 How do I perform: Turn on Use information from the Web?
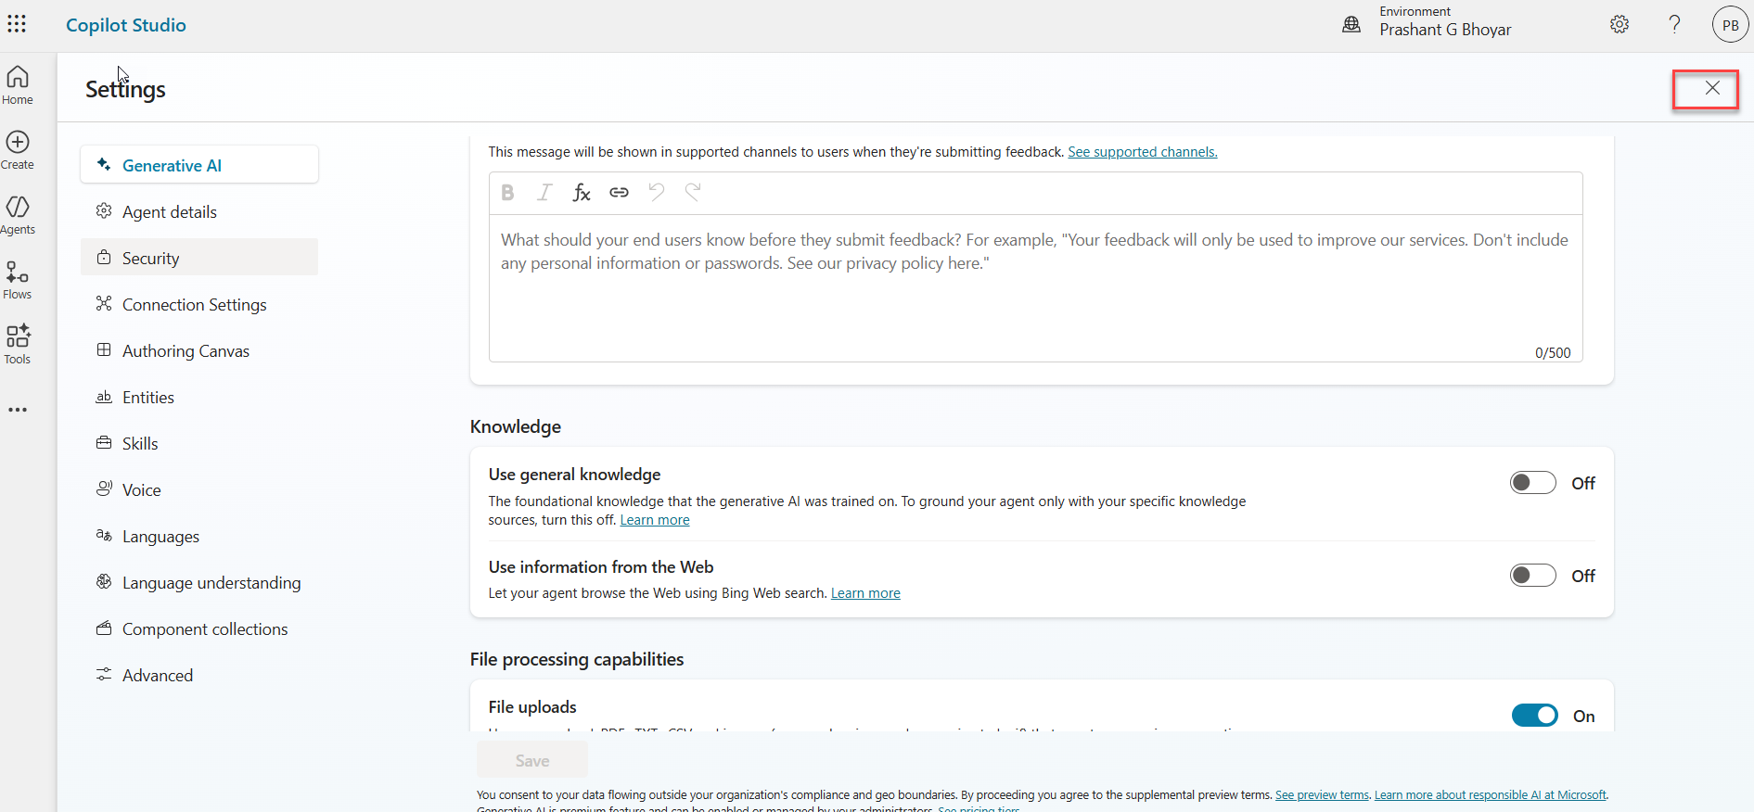tap(1532, 576)
